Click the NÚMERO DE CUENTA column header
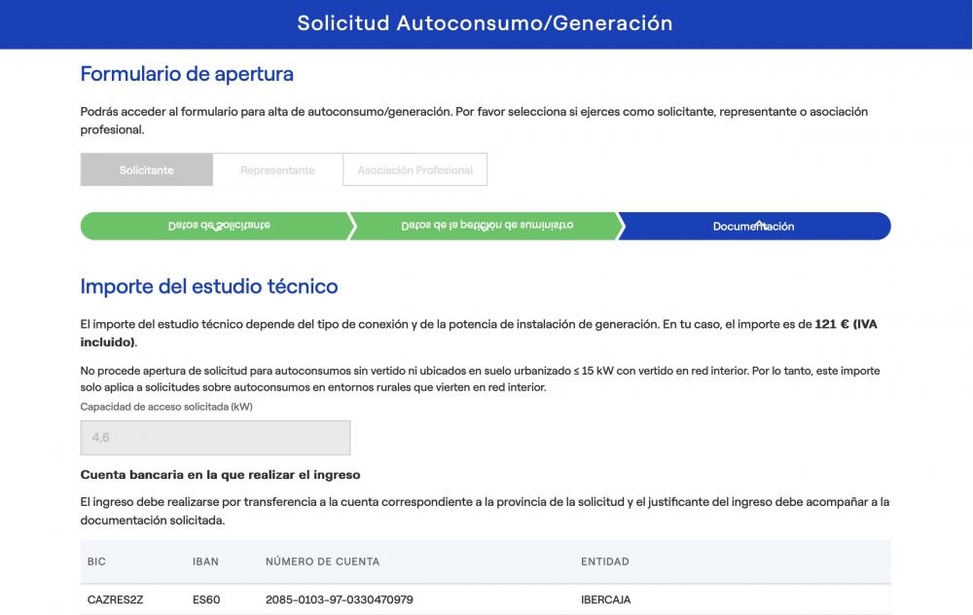This screenshot has height=615, width=973. point(323,561)
